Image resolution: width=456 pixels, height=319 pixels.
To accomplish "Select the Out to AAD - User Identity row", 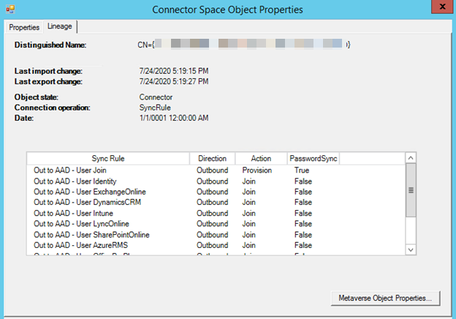I will (216, 181).
